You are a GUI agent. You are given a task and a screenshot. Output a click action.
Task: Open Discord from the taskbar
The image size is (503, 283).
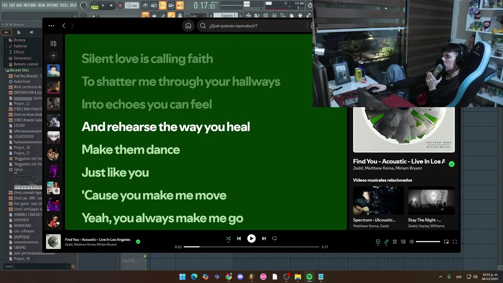tap(240, 277)
